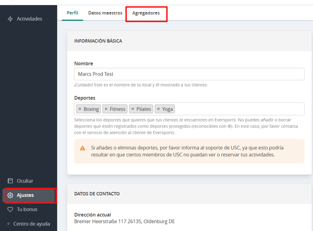313x231 pixels.
Task: Remove the Pilates sport tag
Action: point(133,109)
